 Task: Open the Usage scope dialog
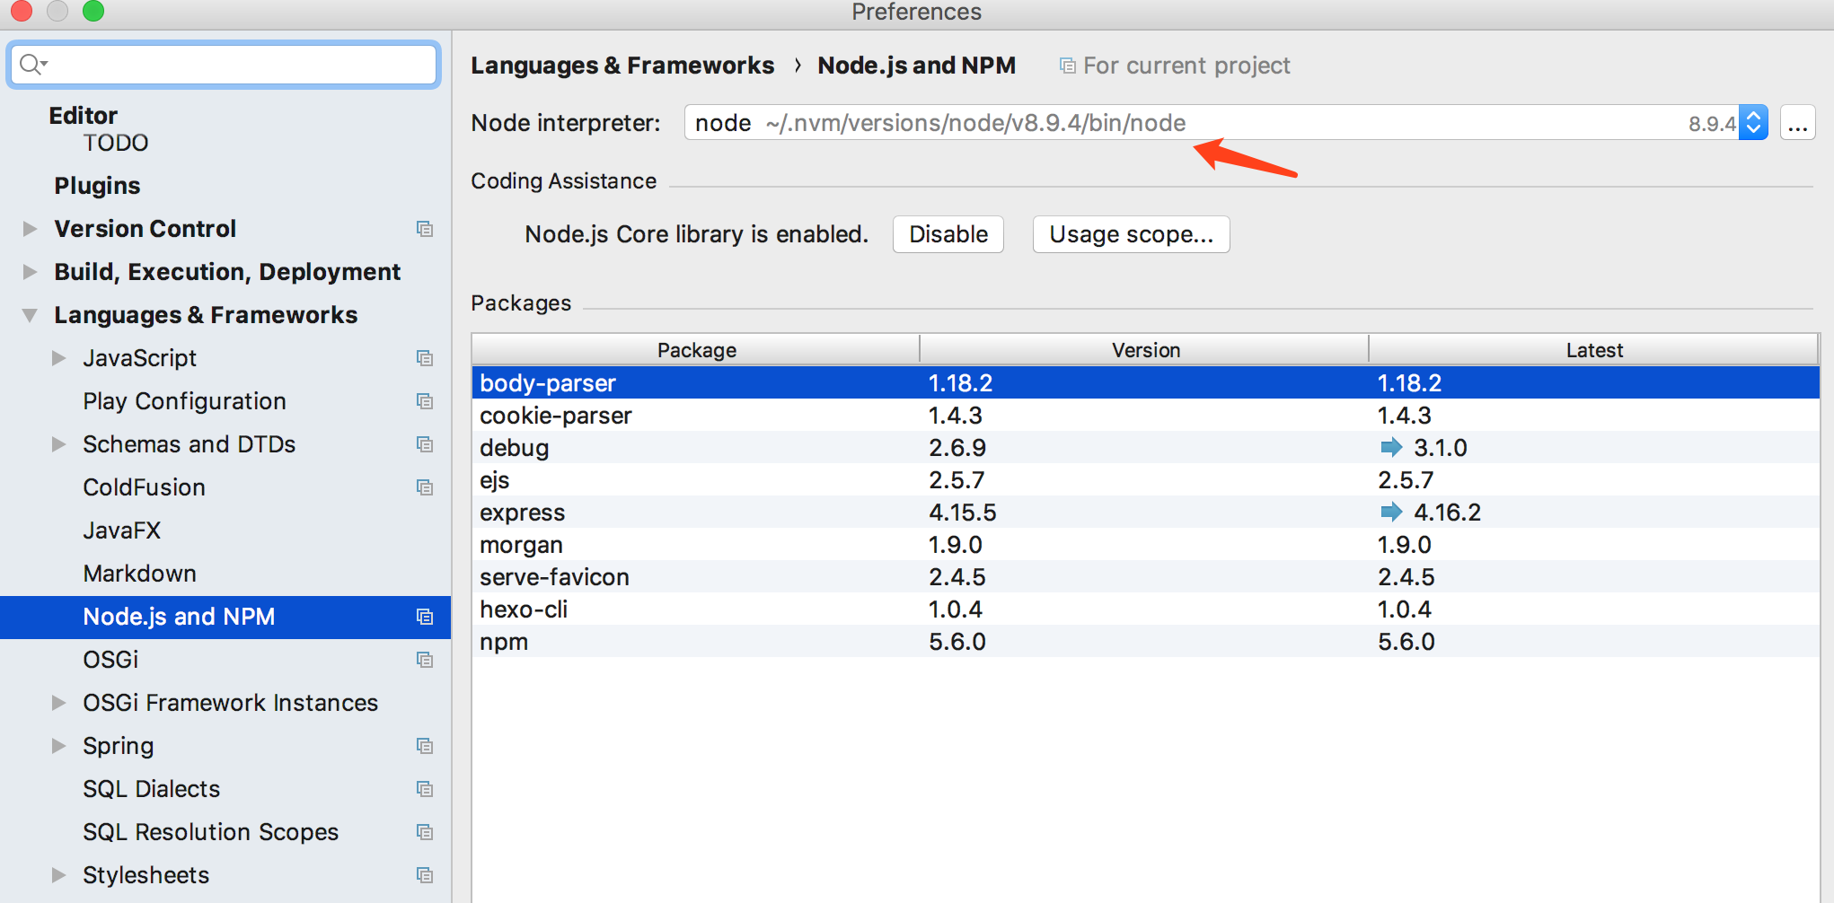tap(1131, 234)
